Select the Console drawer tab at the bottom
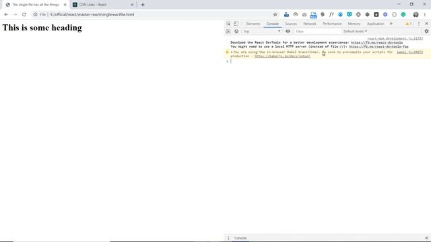The width and height of the screenshot is (431, 242). (240, 238)
